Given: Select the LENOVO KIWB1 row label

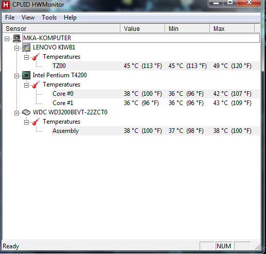Looking at the screenshot, I should click(x=54, y=47).
